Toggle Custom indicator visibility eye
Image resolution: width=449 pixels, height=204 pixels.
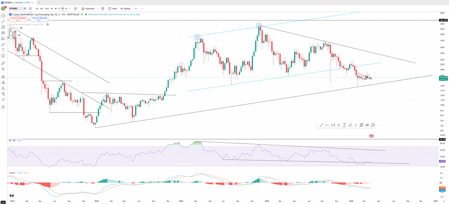click(21, 28)
